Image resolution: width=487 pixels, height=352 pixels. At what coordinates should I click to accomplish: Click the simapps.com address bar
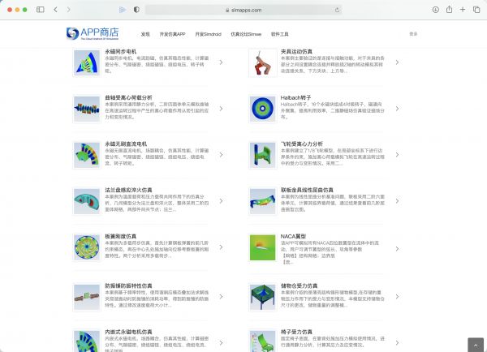[x=242, y=9]
